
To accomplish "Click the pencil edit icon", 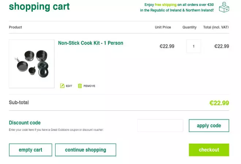I will tap(62, 86).
